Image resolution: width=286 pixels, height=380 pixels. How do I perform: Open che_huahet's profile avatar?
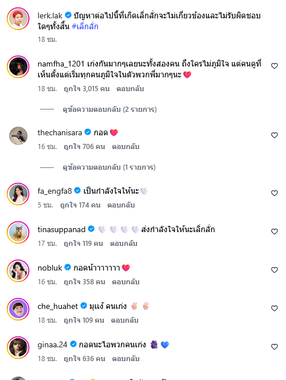click(x=18, y=310)
